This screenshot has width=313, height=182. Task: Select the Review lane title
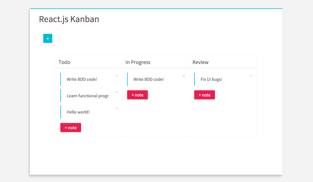click(x=200, y=62)
